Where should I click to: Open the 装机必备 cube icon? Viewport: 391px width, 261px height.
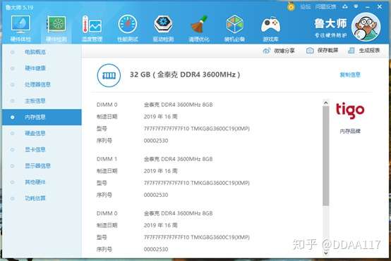[x=234, y=25]
